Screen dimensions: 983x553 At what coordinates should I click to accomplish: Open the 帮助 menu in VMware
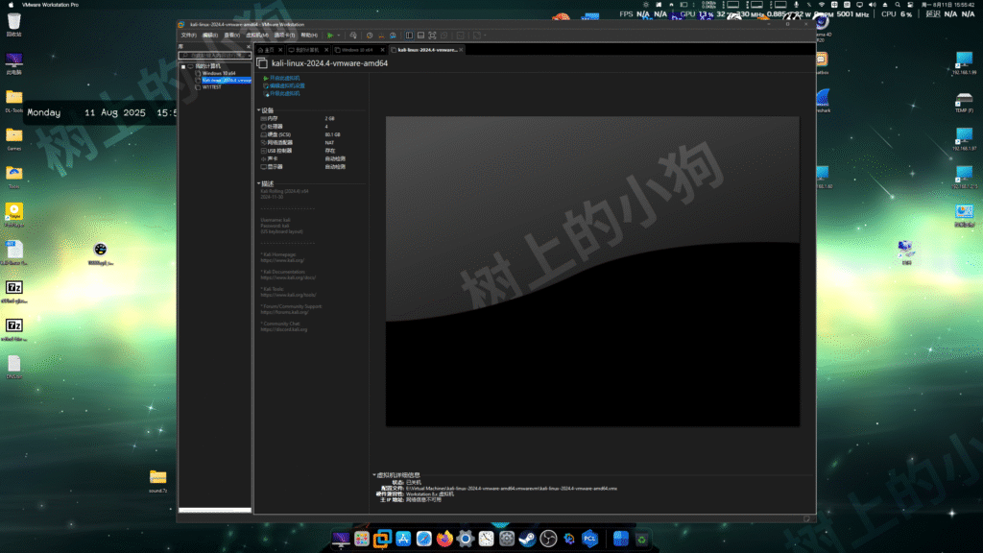click(309, 36)
